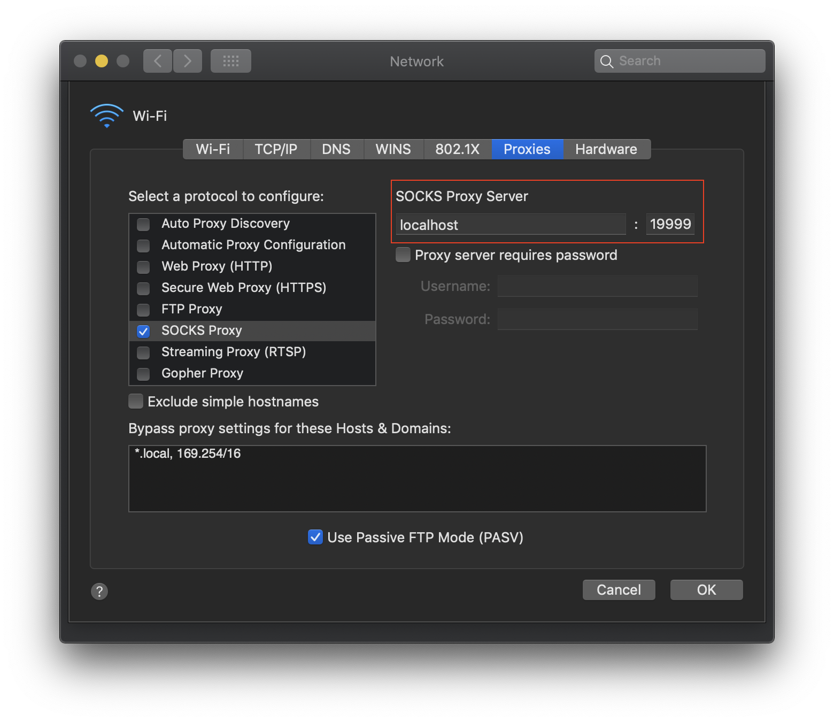Check Streaming Proxy (RTSP) box
This screenshot has height=722, width=834.
143,352
